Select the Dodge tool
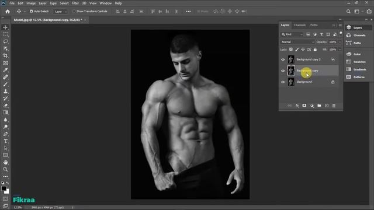 [x=5, y=127]
